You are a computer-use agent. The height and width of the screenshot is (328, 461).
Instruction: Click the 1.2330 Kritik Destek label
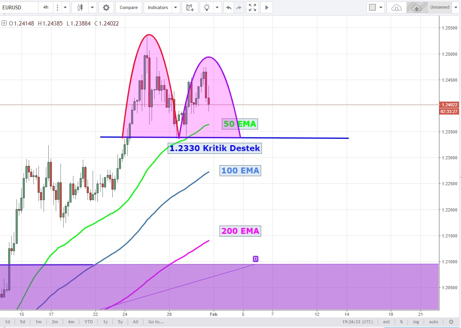(x=215, y=148)
